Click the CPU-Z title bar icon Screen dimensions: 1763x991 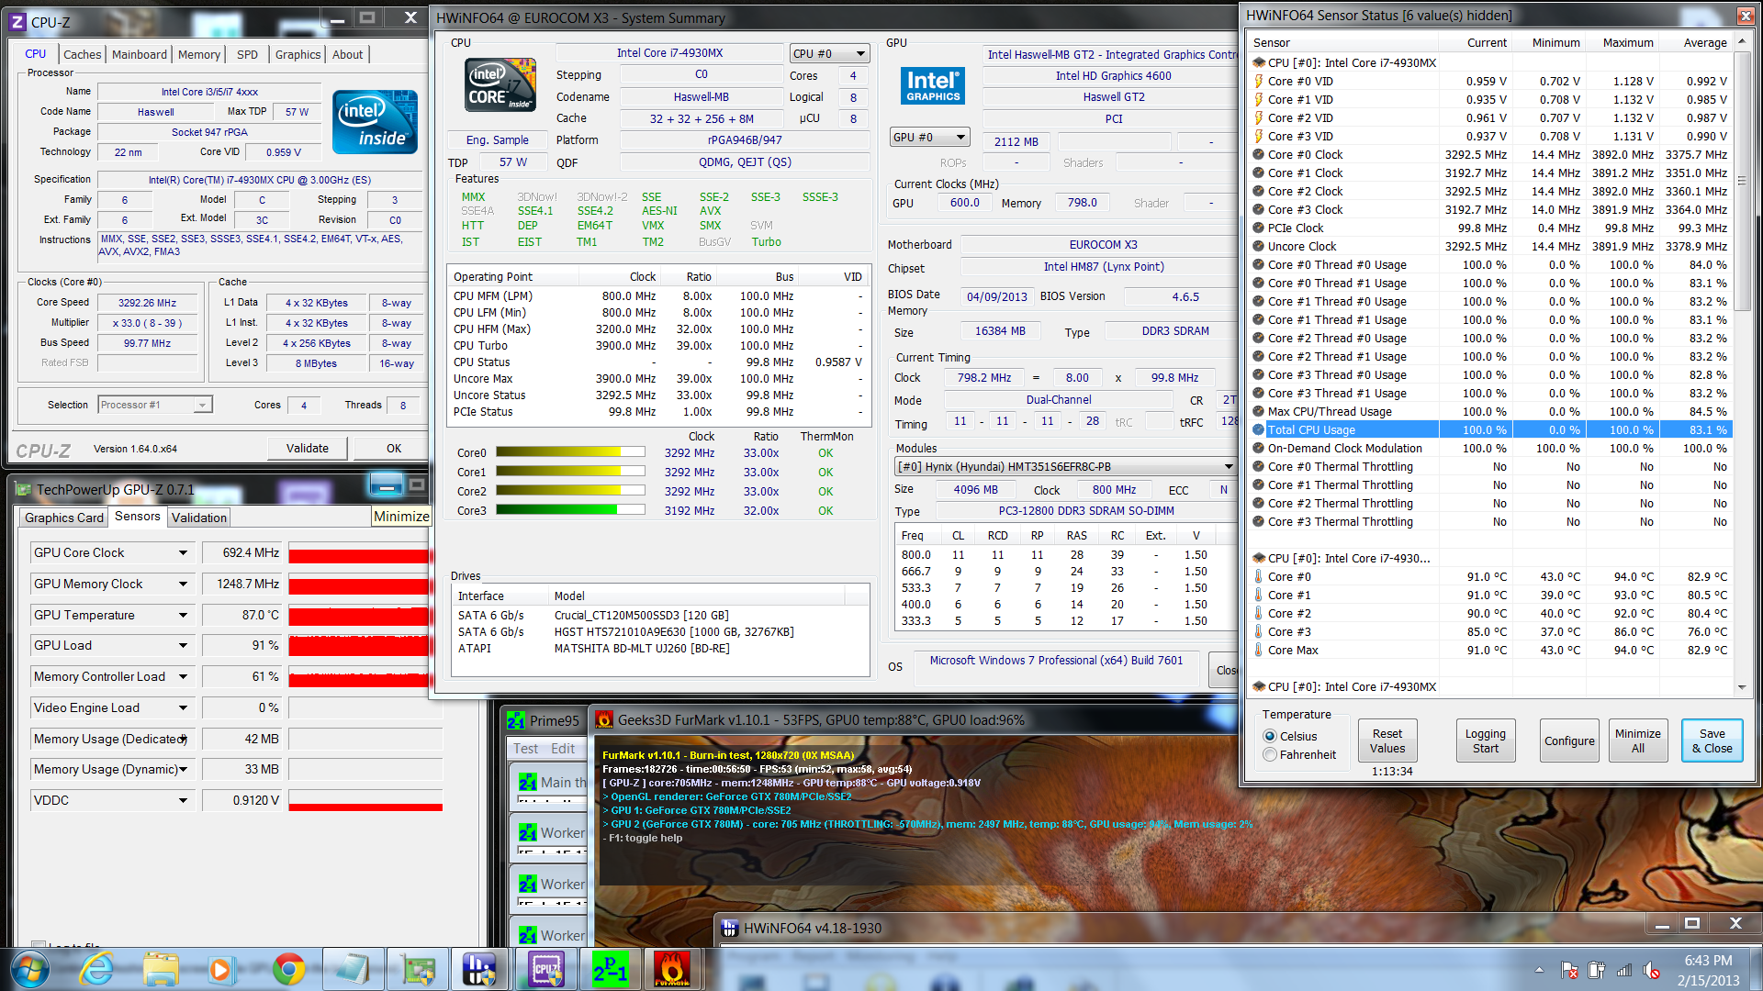pyautogui.click(x=17, y=21)
